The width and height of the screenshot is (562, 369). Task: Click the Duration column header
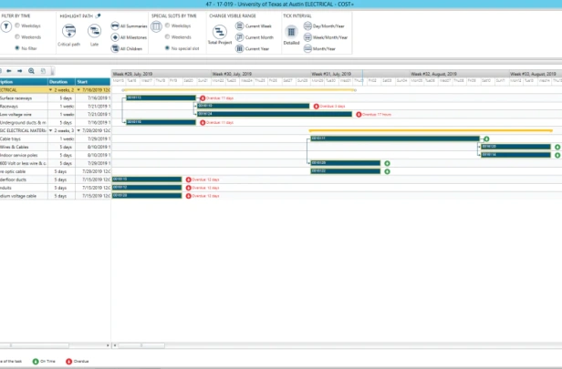click(62, 82)
